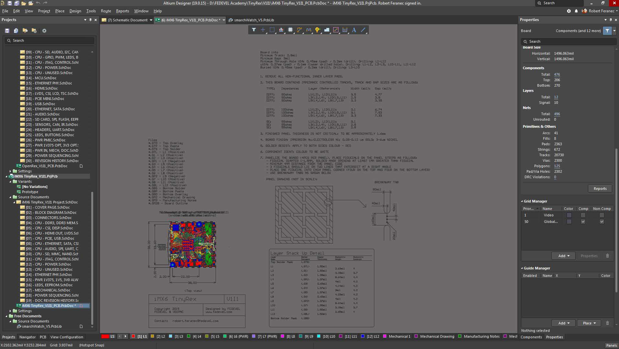Enable Comp checkbox for Video grid

click(583, 215)
